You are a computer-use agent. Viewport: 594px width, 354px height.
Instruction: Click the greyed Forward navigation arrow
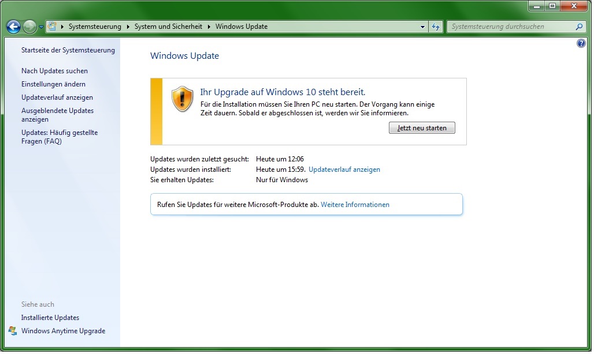click(x=29, y=27)
